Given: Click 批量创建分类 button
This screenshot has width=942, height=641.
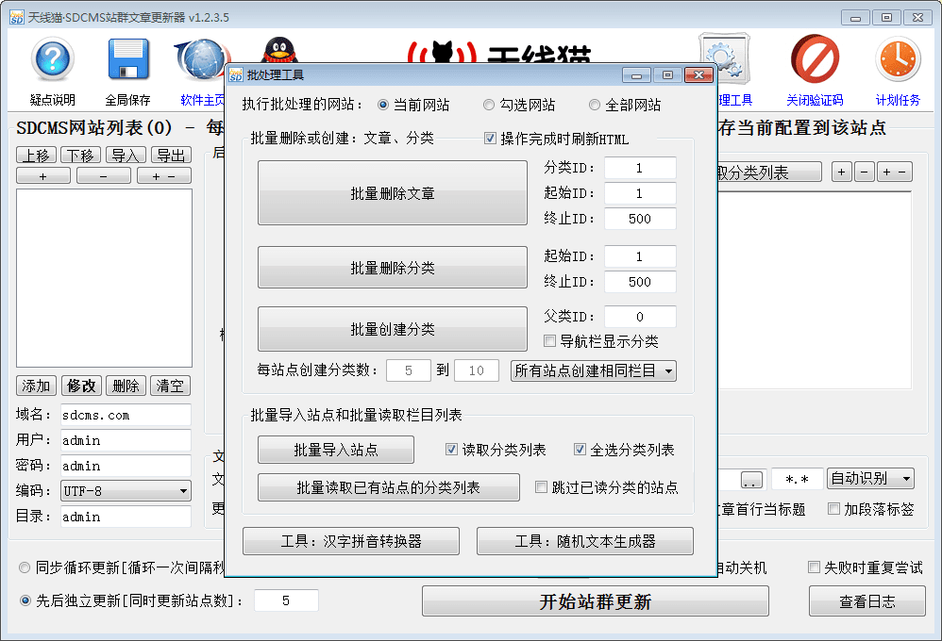Looking at the screenshot, I should point(393,329).
